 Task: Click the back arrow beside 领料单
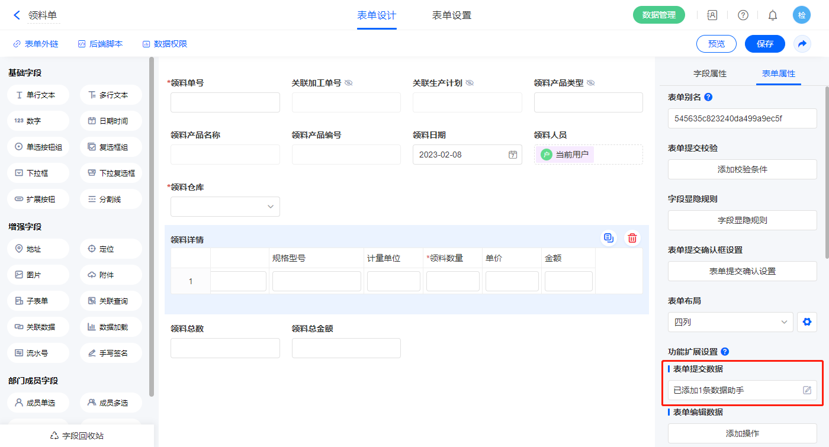click(17, 15)
